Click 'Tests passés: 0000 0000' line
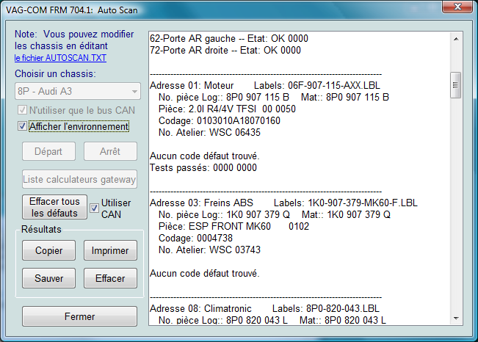The height and width of the screenshot is (342, 478). 203,167
